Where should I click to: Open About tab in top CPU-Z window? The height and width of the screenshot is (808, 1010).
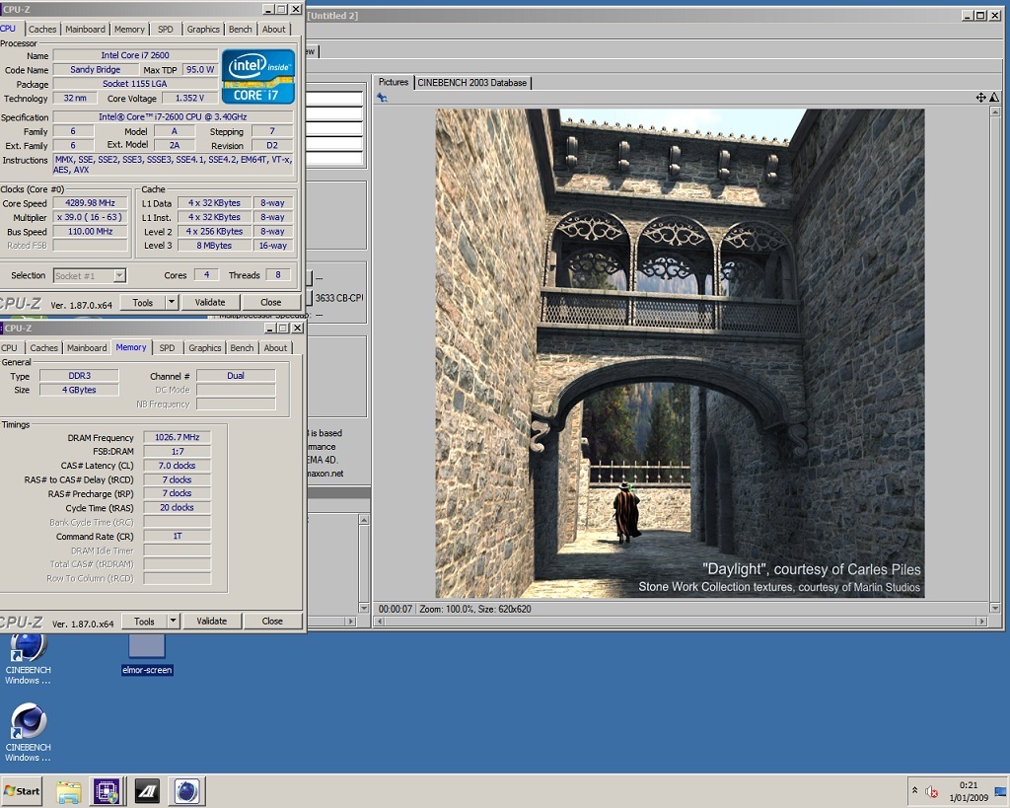coord(274,29)
